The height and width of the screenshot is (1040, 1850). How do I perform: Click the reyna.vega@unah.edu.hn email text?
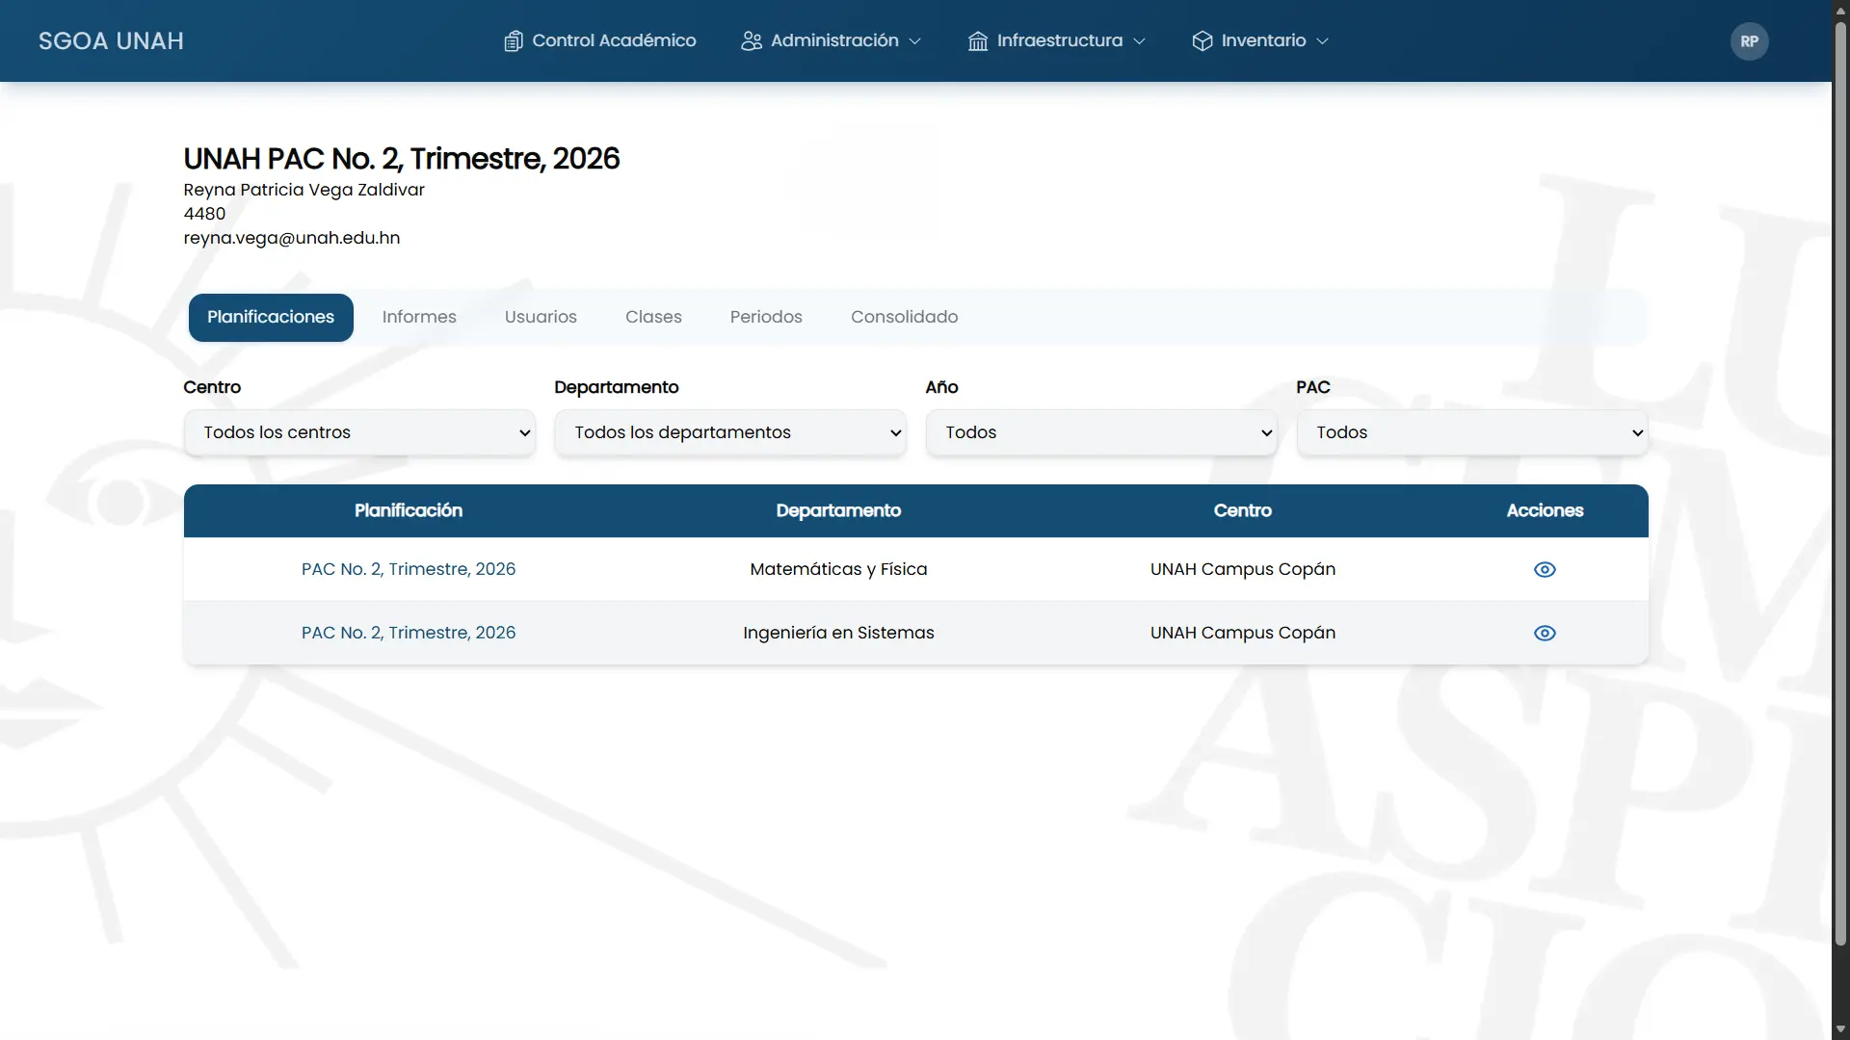(292, 238)
